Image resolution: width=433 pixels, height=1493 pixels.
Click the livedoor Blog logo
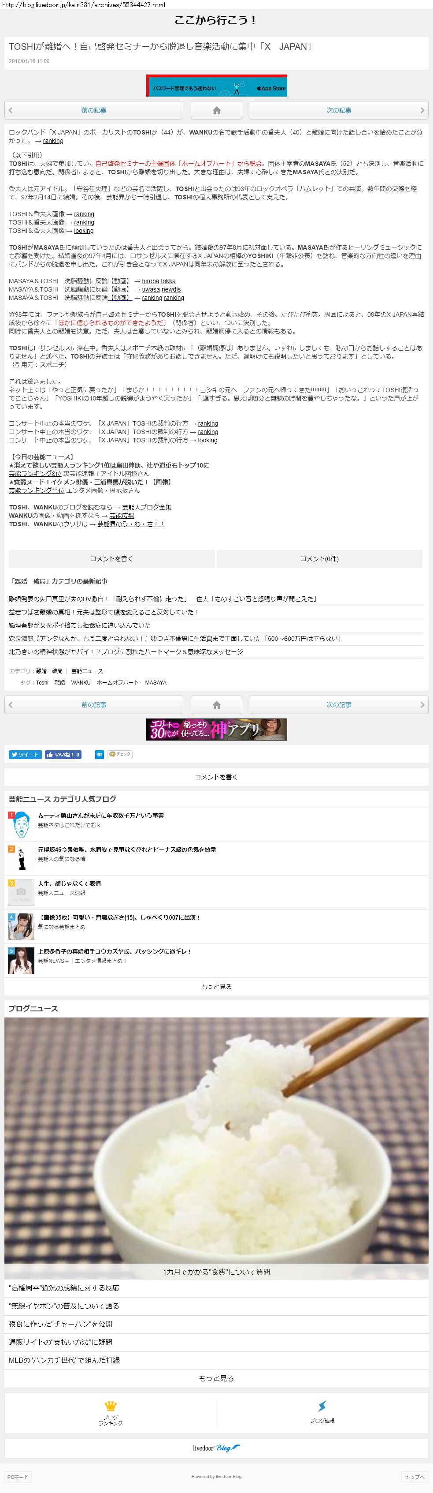coord(217,1448)
